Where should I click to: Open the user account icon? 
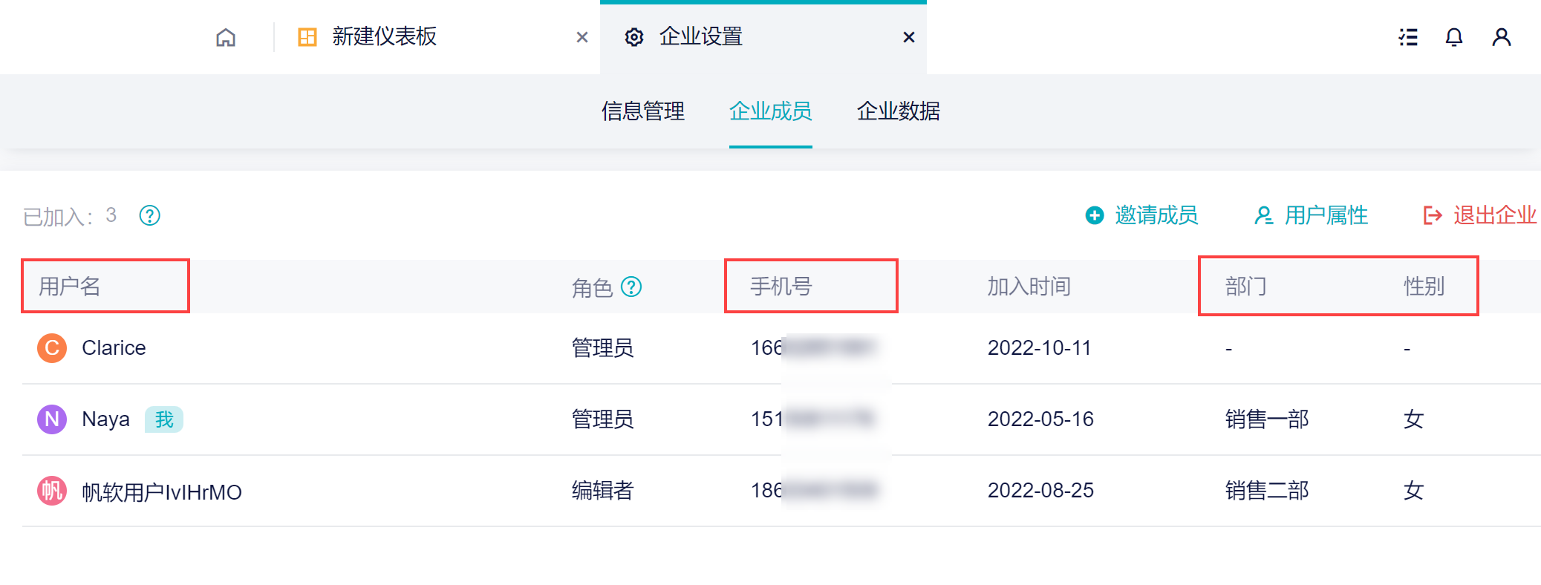click(x=1501, y=37)
